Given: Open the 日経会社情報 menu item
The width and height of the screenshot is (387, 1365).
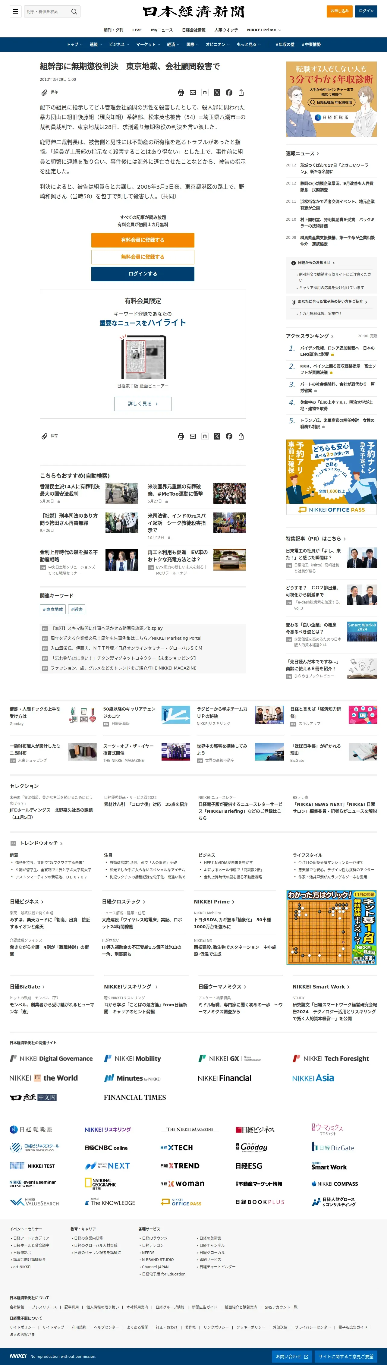Looking at the screenshot, I should [x=193, y=30].
